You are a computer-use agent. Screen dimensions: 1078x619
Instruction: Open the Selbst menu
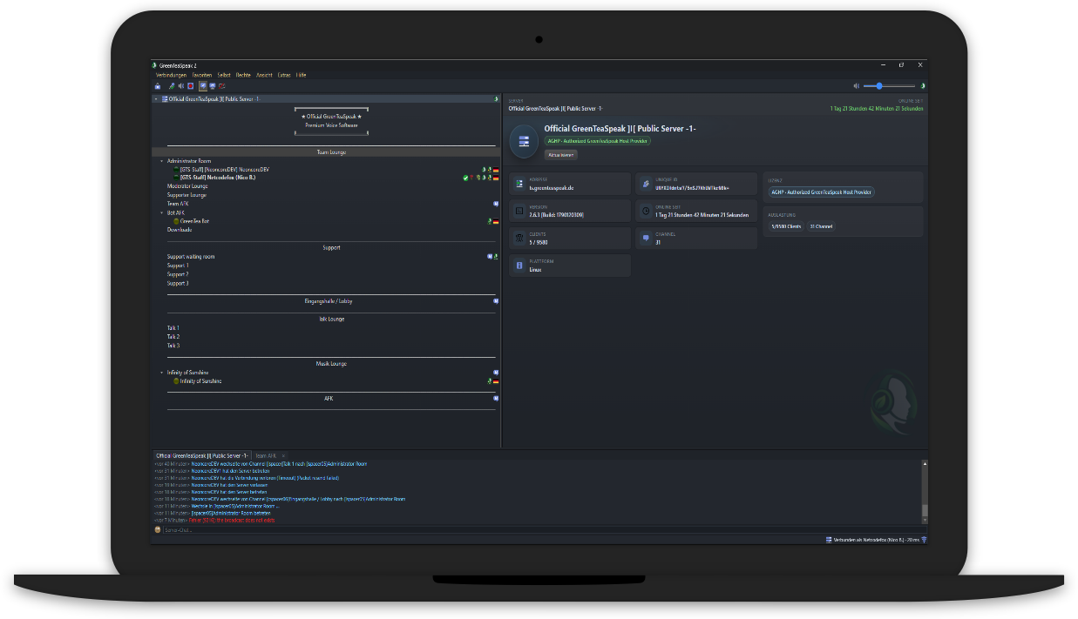coord(224,76)
